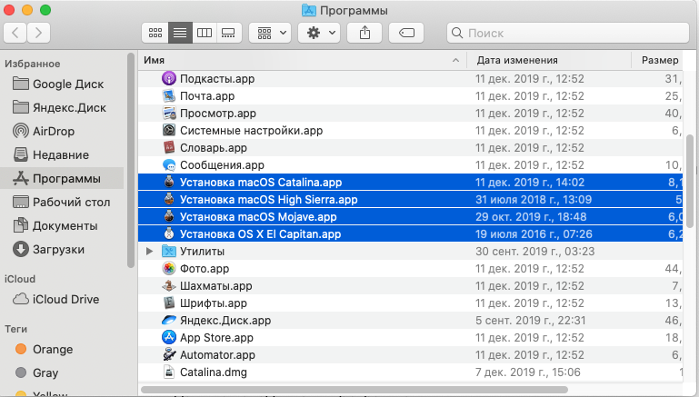Open Документы in the sidebar
The image size is (699, 397).
coord(63,225)
